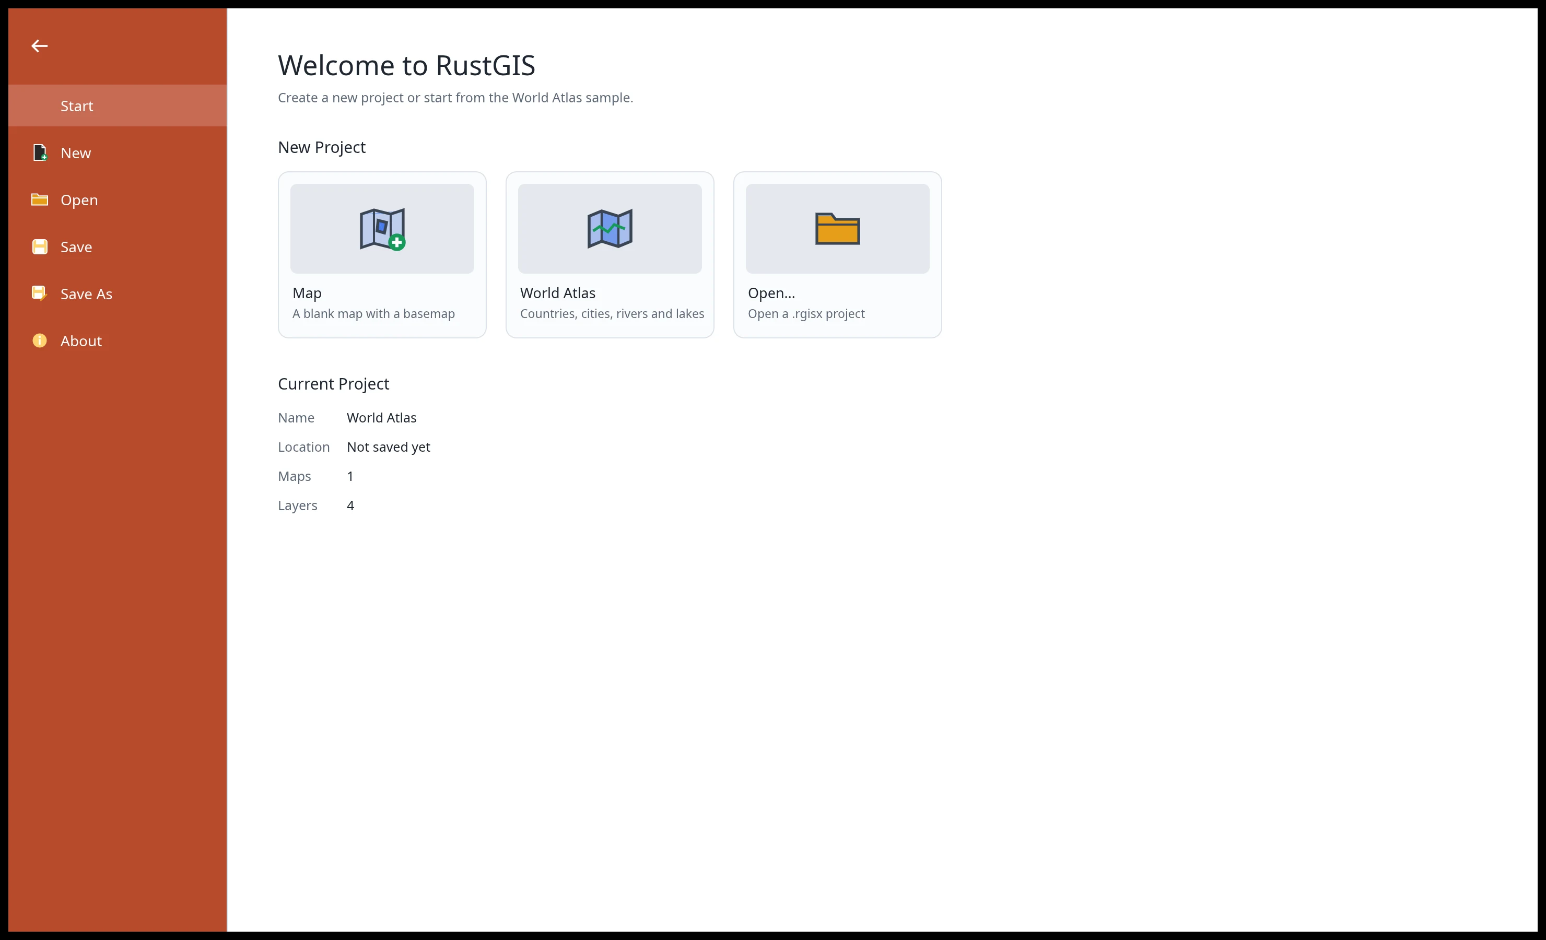Click the Map card title
1546x940 pixels.
[x=307, y=293]
